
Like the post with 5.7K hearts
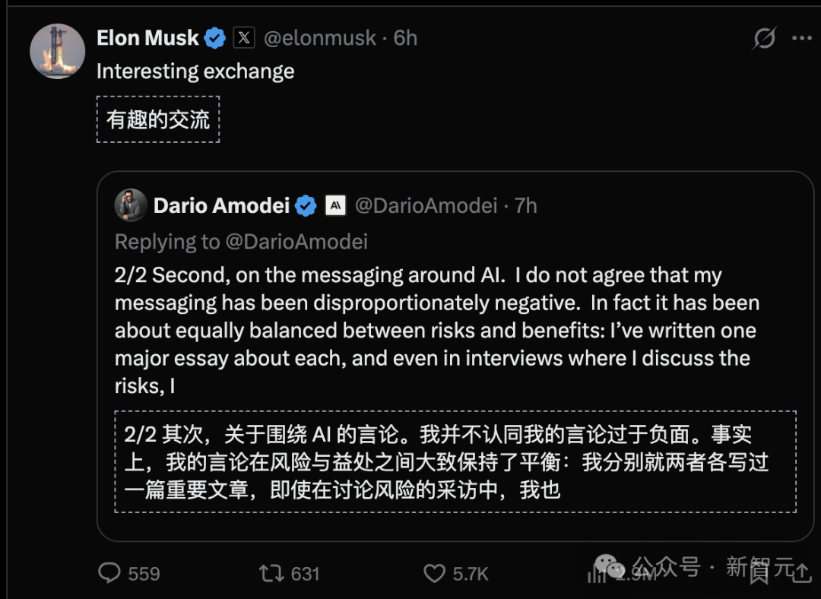tap(434, 573)
